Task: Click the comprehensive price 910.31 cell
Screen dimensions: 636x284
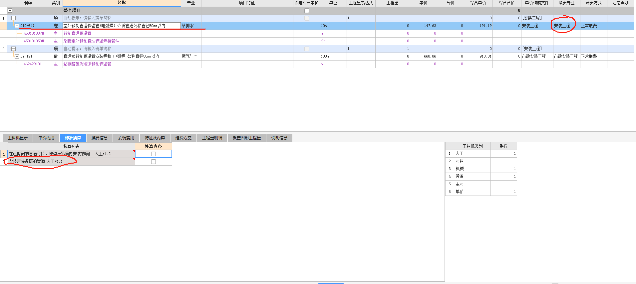Action: pyautogui.click(x=478, y=57)
